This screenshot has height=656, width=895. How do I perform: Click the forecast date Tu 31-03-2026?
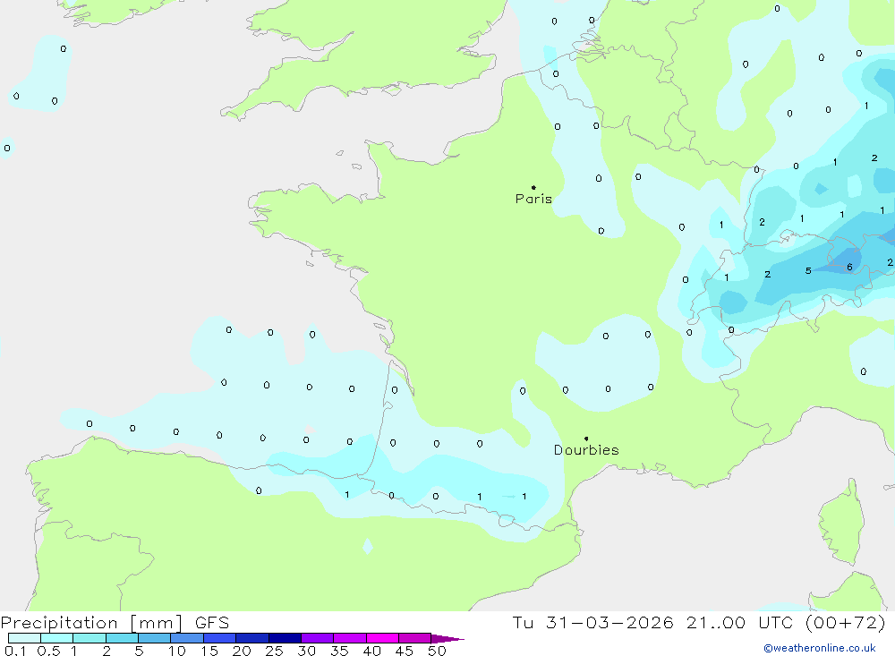(592, 622)
